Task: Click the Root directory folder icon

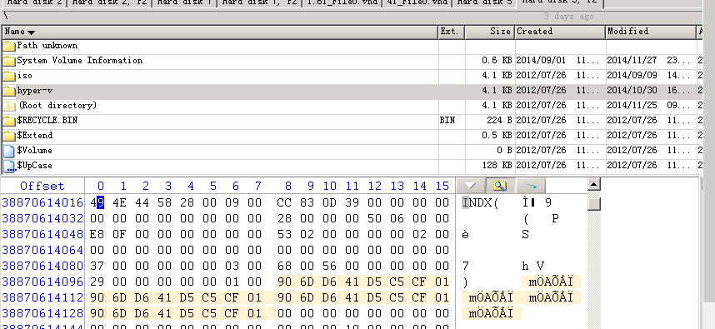Action: [x=9, y=106]
